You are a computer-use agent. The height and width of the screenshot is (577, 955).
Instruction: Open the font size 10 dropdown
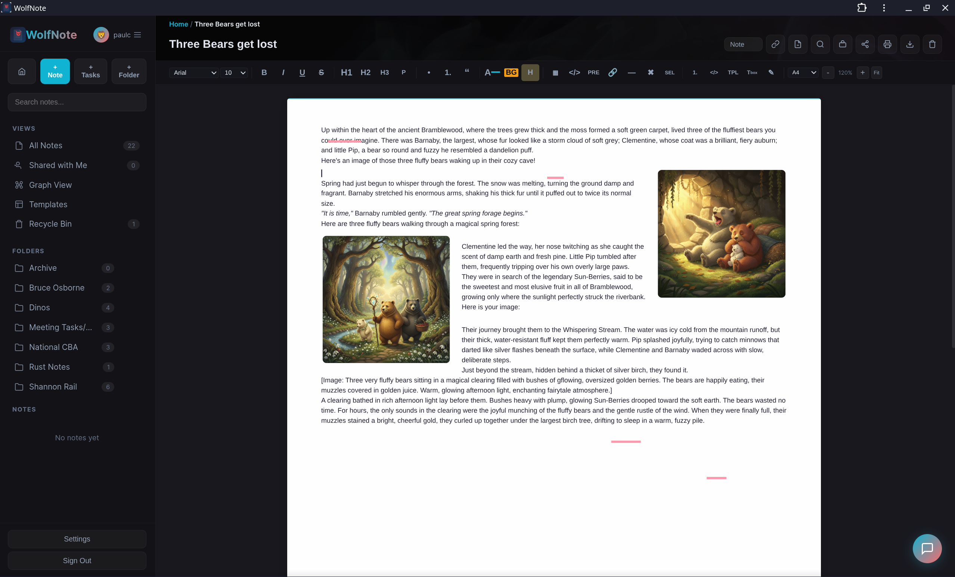[234, 72]
